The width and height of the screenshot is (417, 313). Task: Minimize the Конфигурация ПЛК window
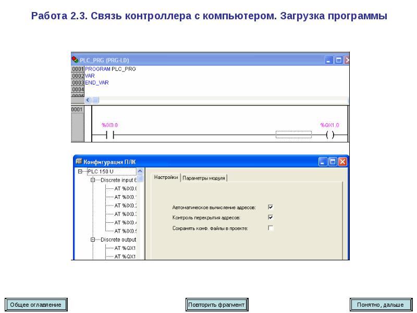[324, 162]
